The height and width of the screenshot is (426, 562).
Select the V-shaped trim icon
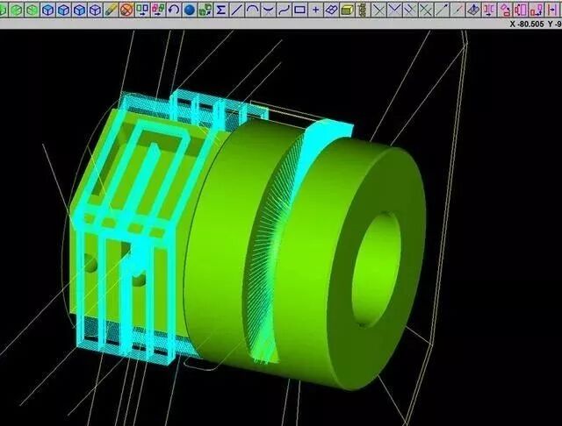pyautogui.click(x=394, y=10)
